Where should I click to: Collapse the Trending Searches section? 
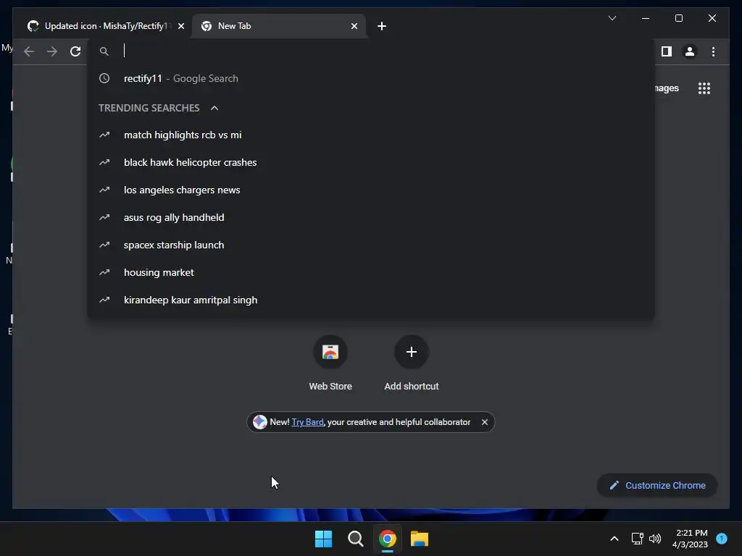[x=214, y=108]
